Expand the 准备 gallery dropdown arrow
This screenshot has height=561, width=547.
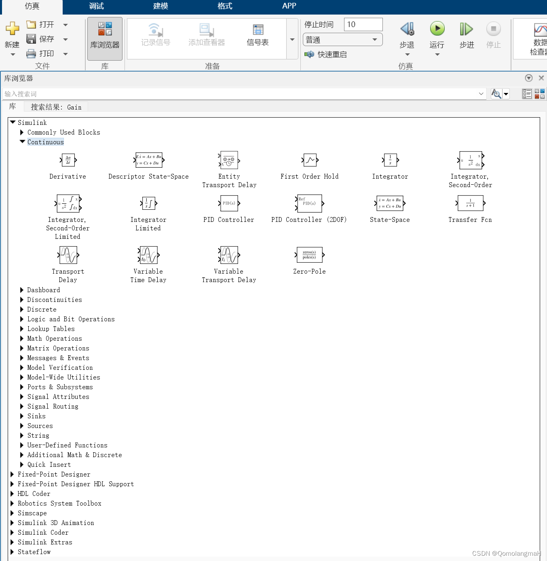click(x=292, y=40)
